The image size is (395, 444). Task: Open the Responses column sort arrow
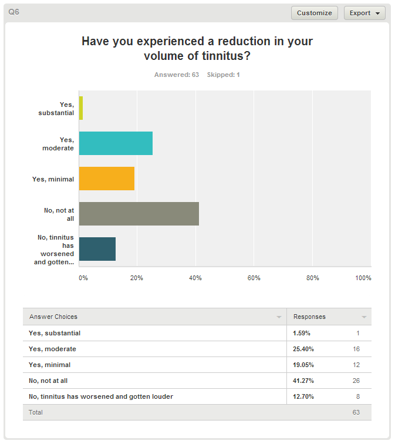tap(364, 317)
